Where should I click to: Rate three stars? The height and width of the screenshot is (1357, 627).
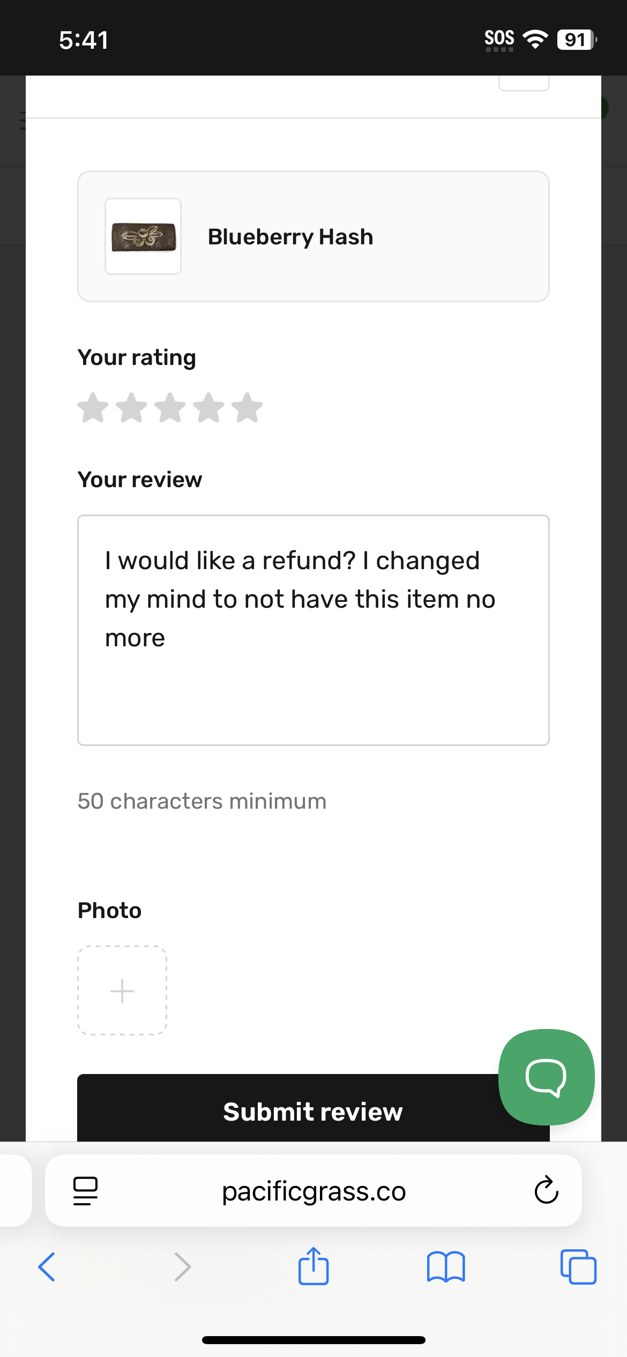[170, 408]
